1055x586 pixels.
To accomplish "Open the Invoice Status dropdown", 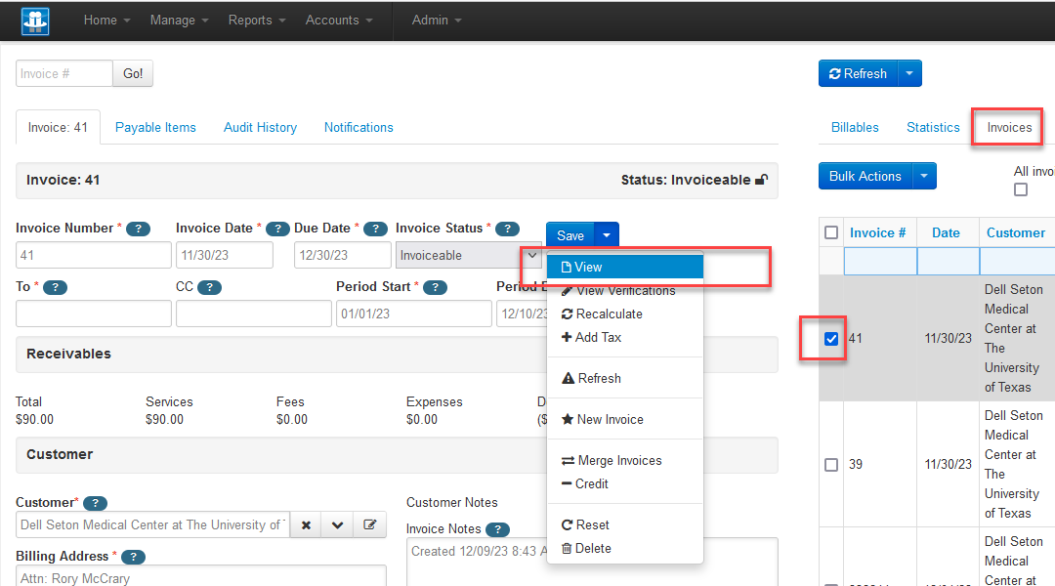I will pos(468,256).
